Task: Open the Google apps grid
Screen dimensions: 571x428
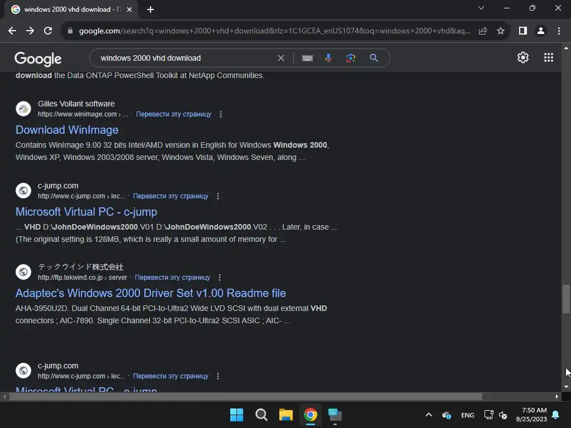Action: 549,57
